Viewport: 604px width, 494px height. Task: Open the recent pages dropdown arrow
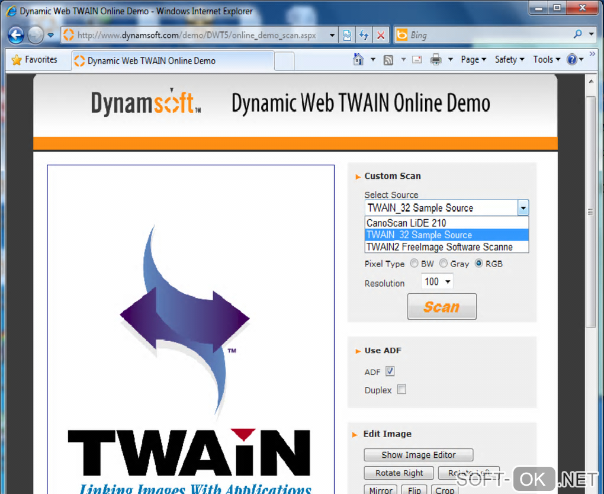(50, 35)
